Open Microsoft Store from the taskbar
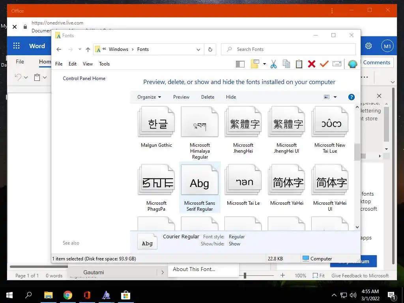 (126, 295)
